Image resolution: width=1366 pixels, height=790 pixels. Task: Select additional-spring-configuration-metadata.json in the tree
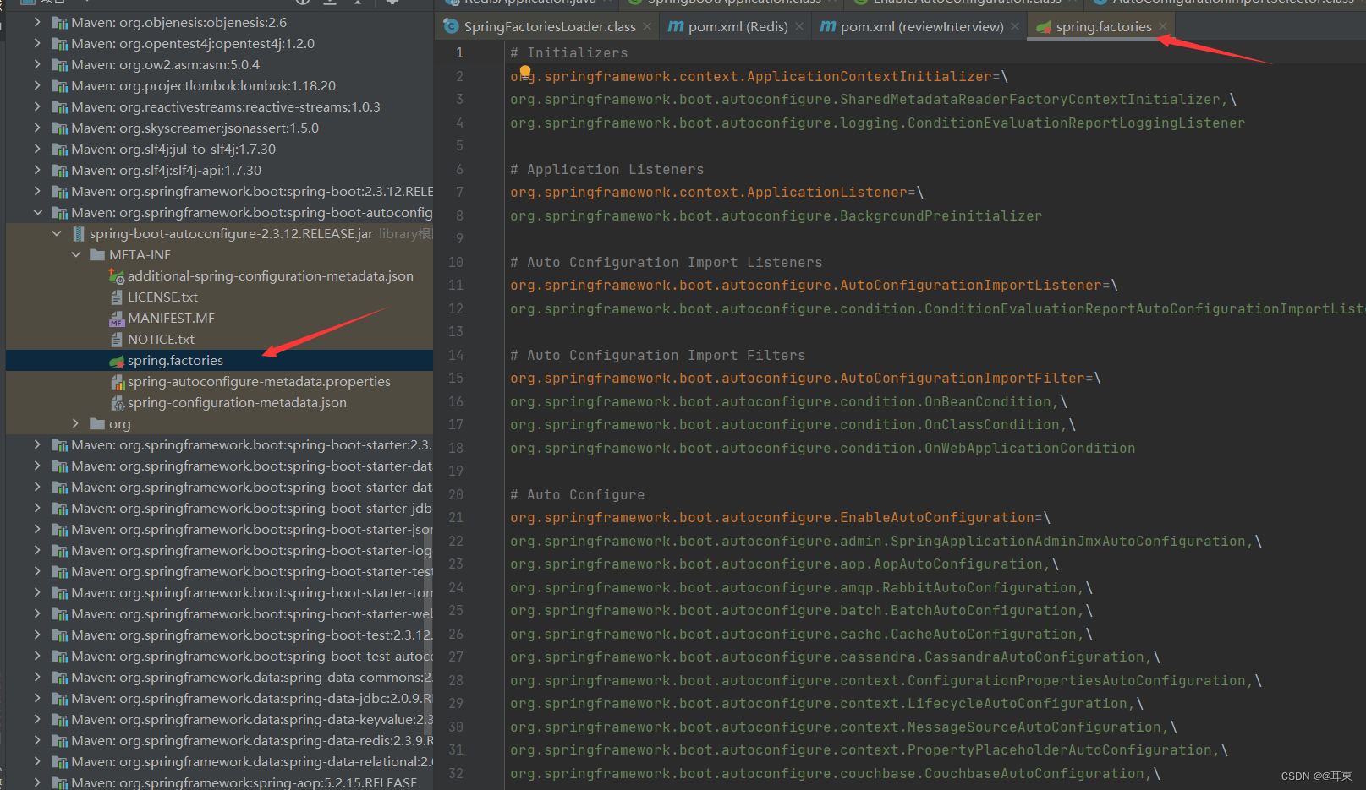[271, 275]
